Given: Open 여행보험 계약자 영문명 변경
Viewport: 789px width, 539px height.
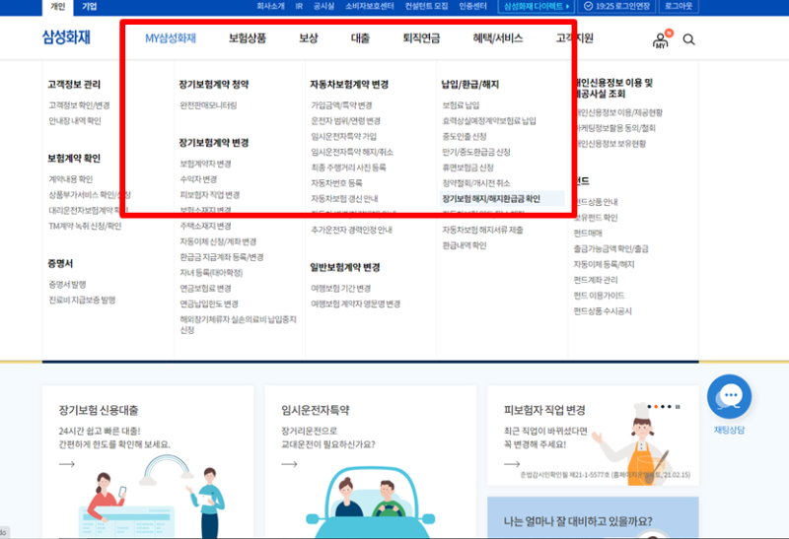Looking at the screenshot, I should (356, 303).
